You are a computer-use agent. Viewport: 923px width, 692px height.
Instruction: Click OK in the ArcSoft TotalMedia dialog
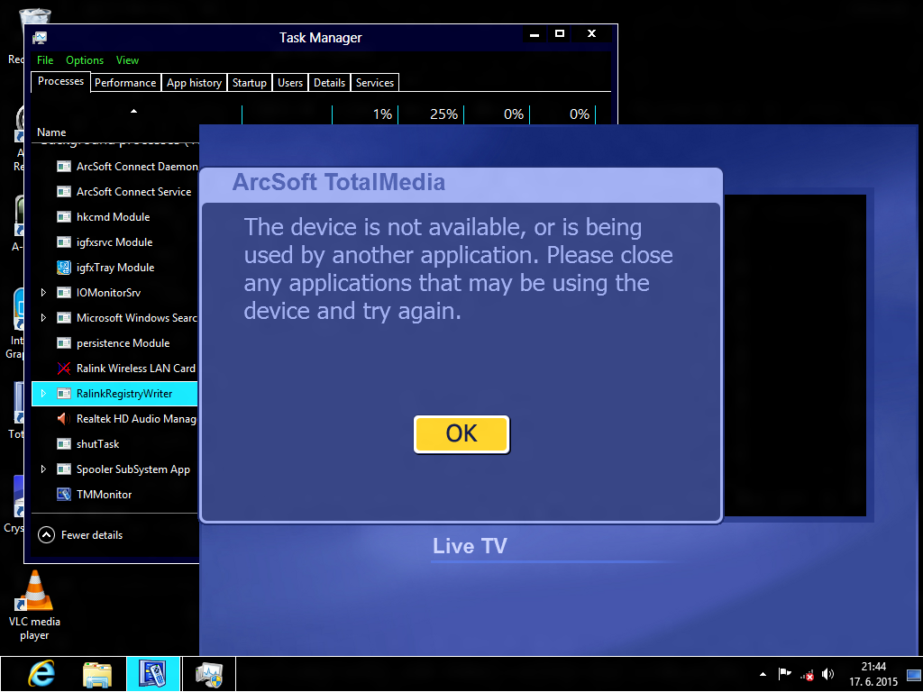[461, 434]
